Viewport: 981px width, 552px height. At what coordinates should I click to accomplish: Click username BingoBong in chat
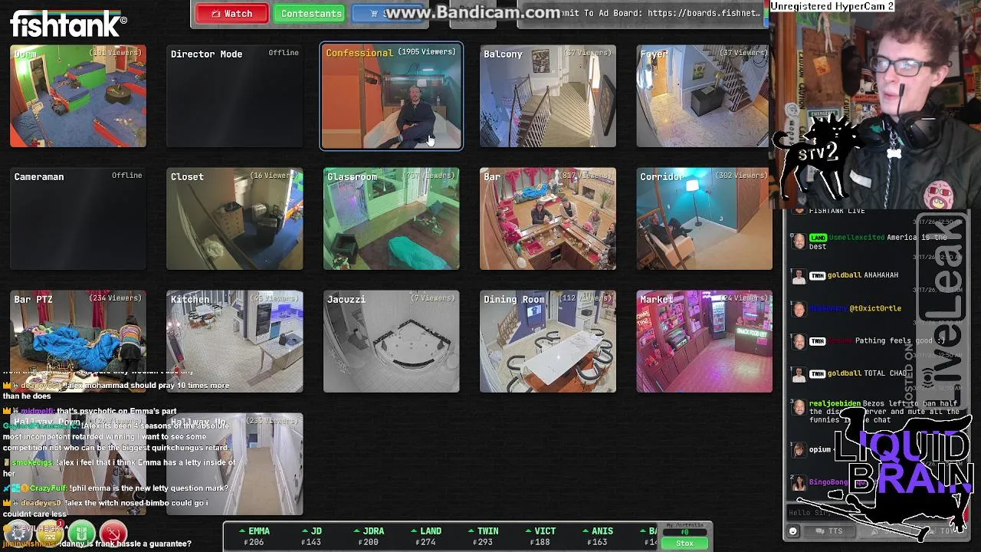point(828,482)
